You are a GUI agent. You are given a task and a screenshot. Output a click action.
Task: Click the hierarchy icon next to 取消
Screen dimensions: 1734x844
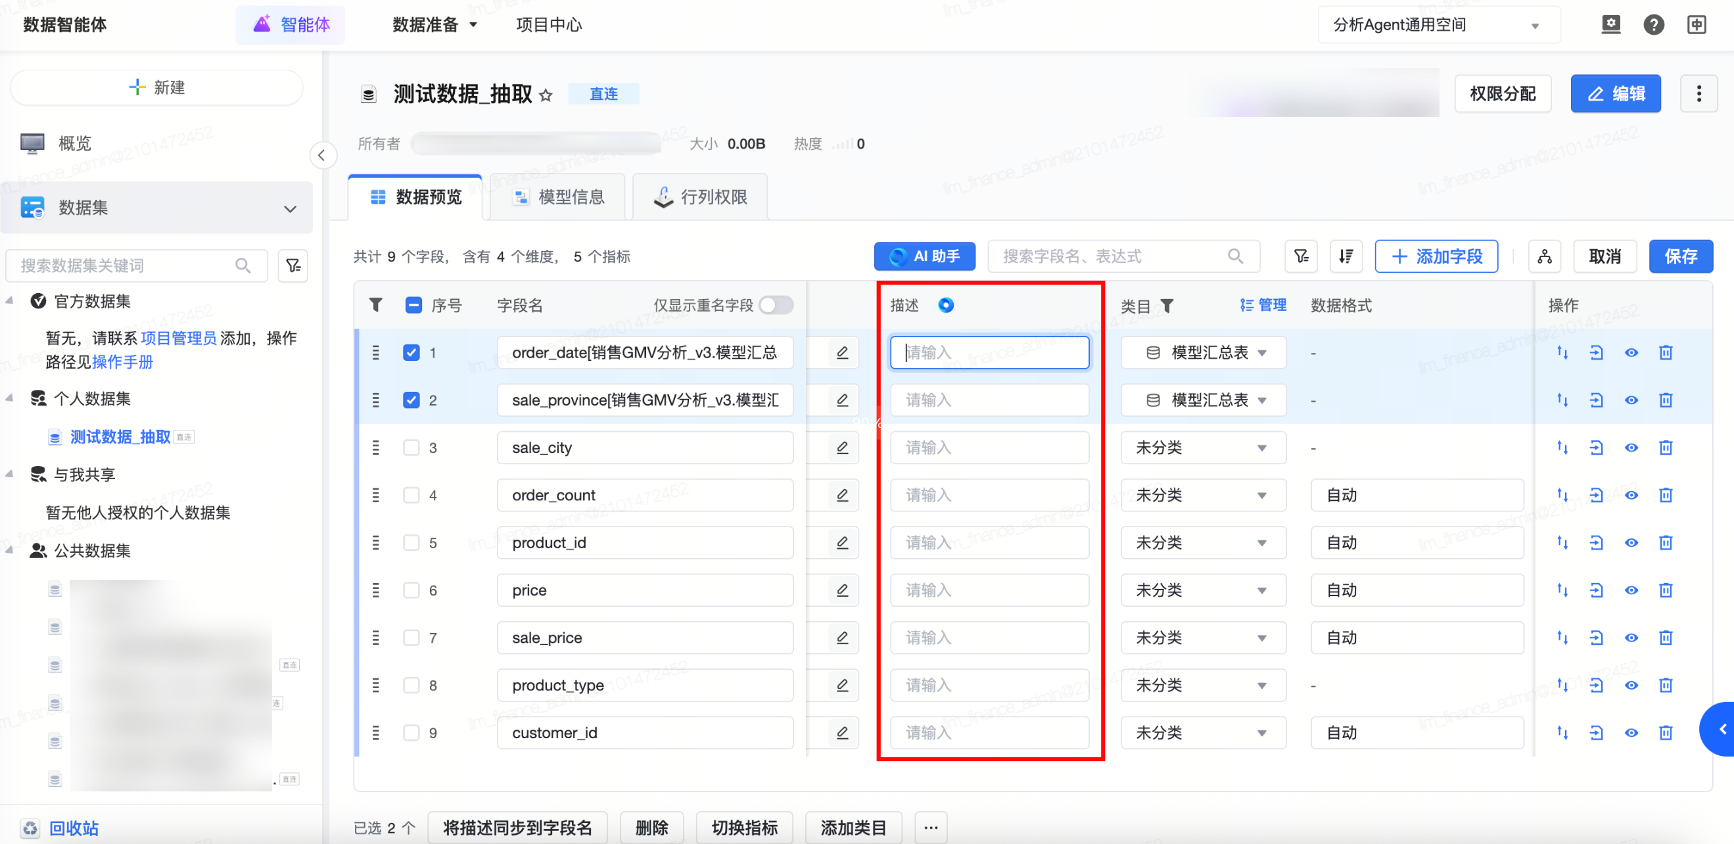(1544, 256)
